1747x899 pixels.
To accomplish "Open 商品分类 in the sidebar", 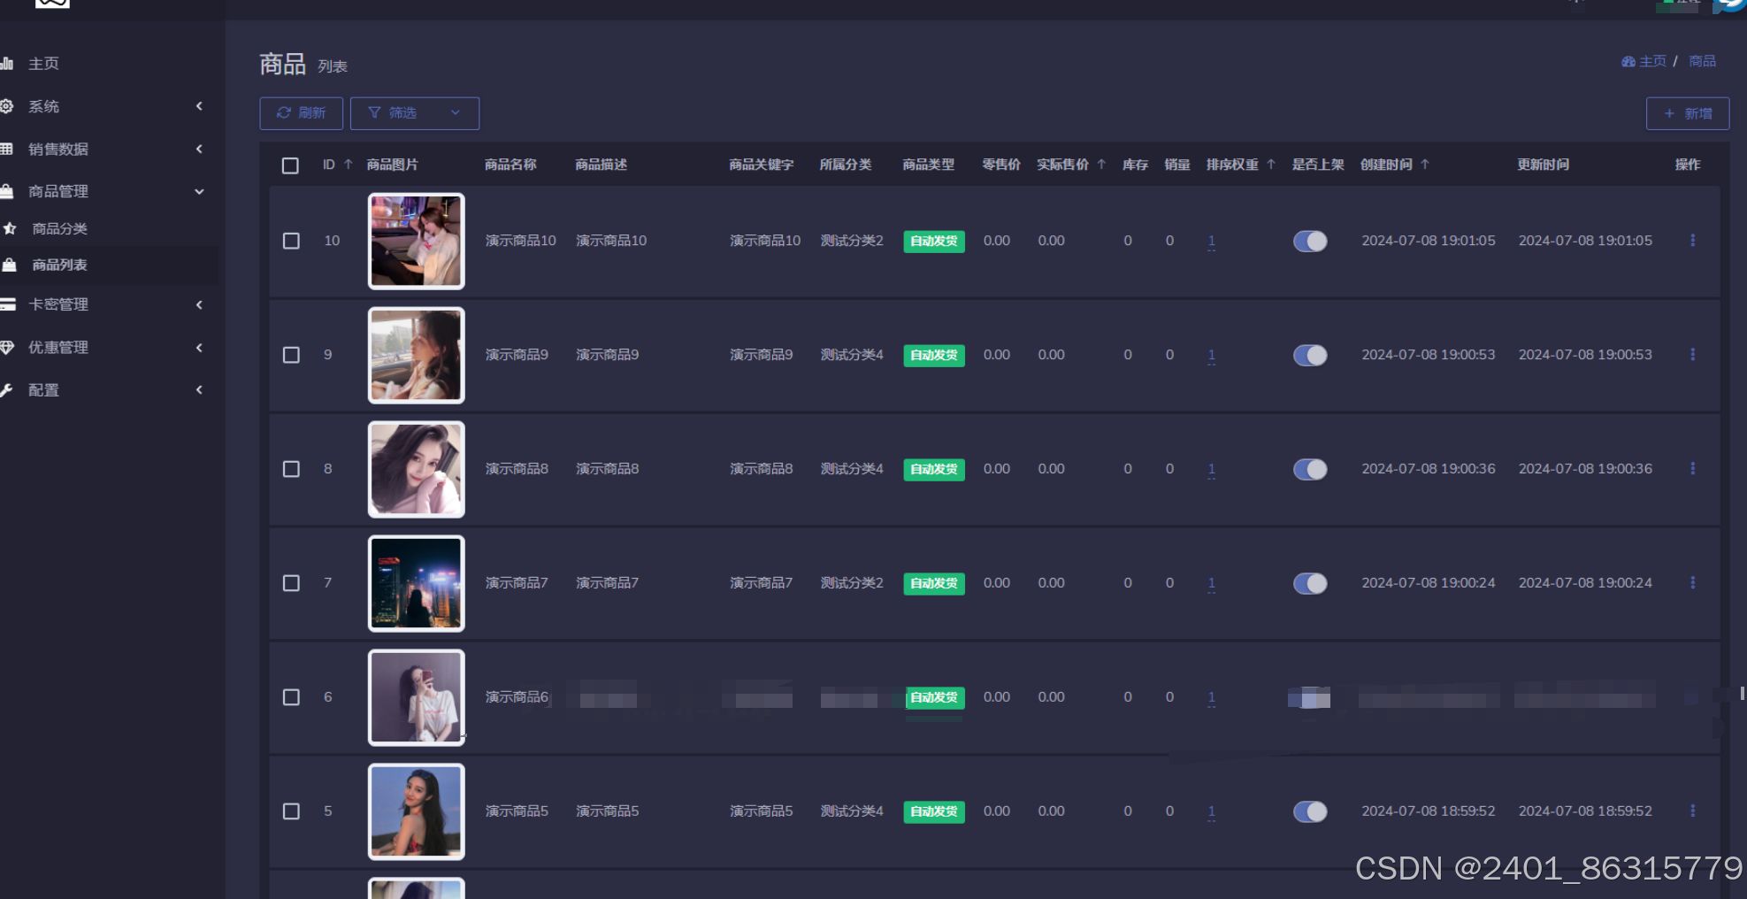I will [x=59, y=228].
